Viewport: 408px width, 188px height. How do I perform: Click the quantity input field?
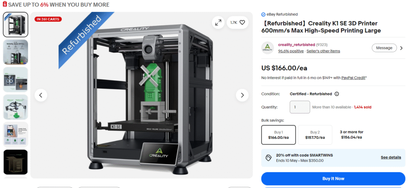point(300,107)
